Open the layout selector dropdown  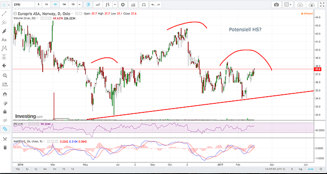(288, 4)
